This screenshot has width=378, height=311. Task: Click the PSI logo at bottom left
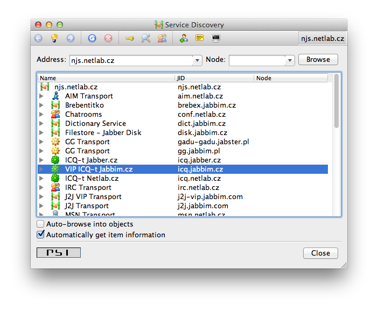click(x=59, y=252)
